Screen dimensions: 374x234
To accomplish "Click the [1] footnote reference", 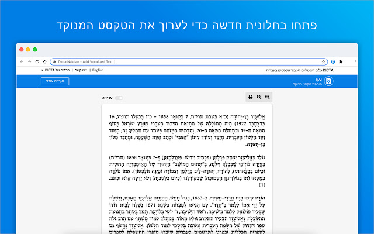I will point(262,185).
